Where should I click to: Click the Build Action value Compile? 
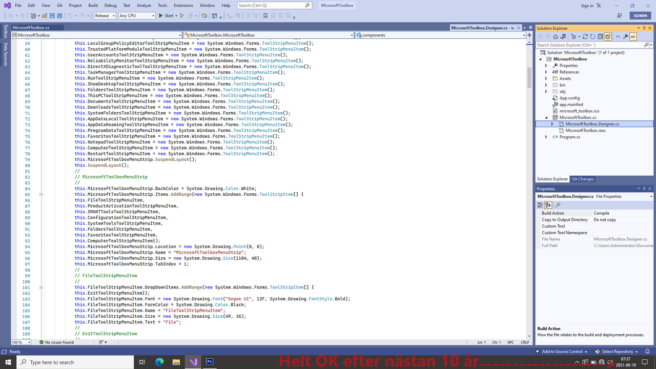tap(622, 213)
